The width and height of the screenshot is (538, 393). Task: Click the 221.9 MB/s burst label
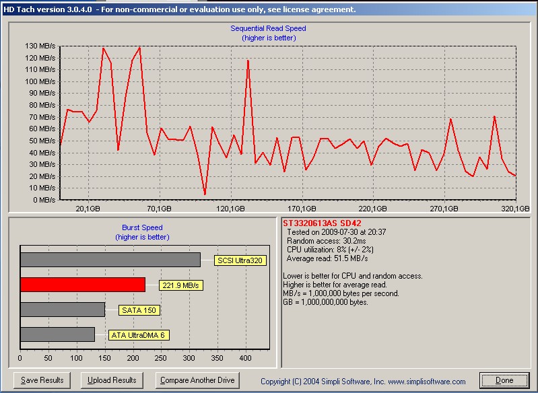pyautogui.click(x=180, y=285)
